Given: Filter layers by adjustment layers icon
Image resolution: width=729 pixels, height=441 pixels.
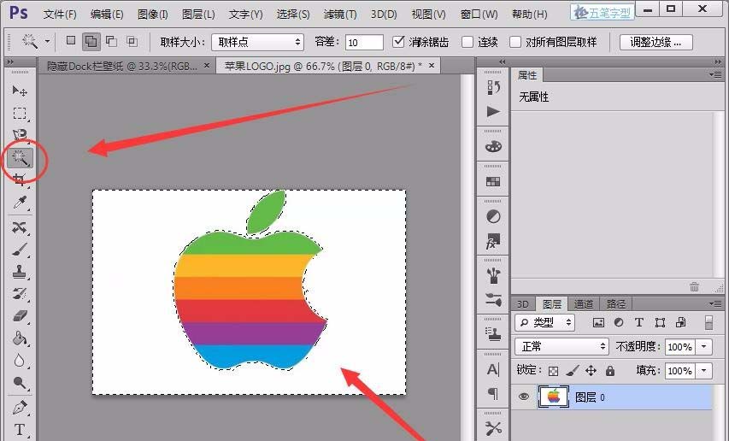Looking at the screenshot, I should pos(619,322).
